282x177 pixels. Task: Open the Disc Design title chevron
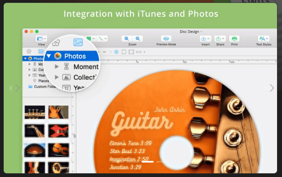201,31
